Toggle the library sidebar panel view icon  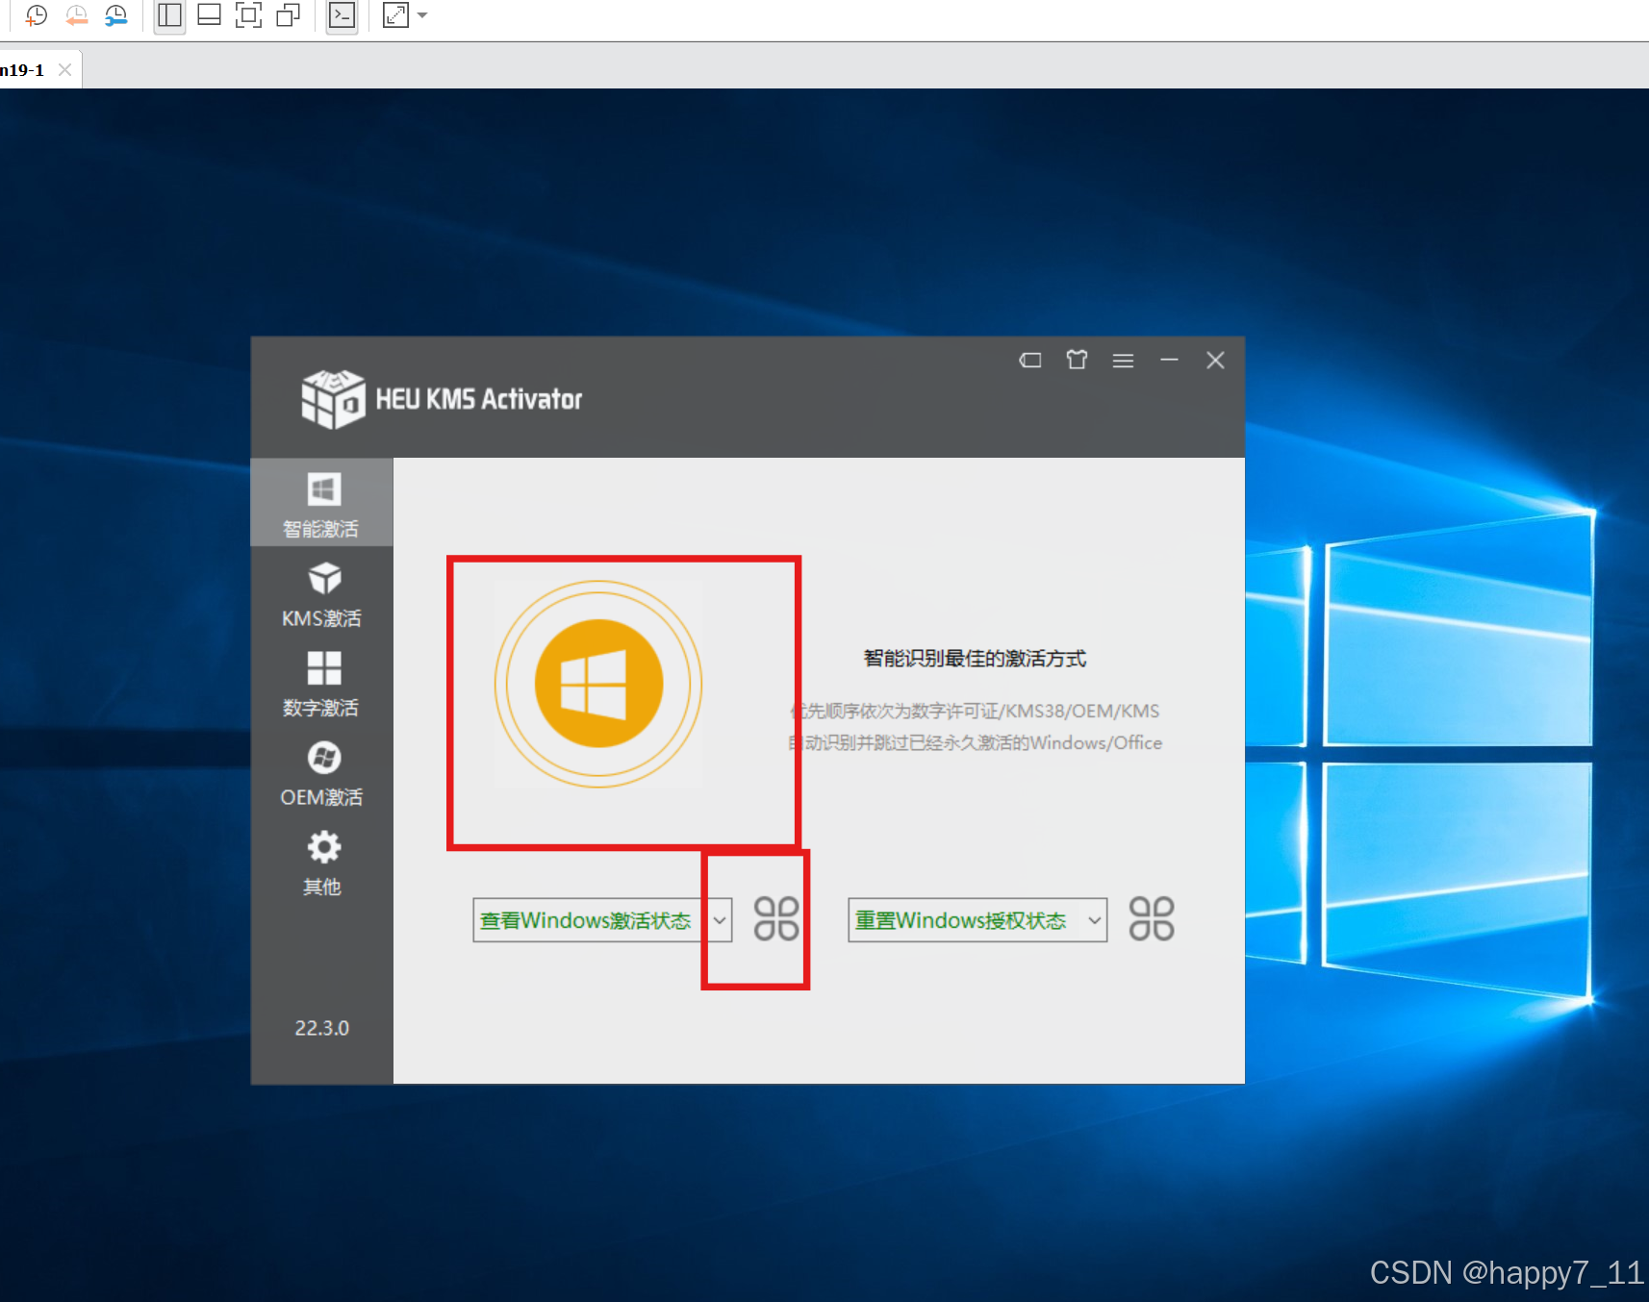[169, 15]
